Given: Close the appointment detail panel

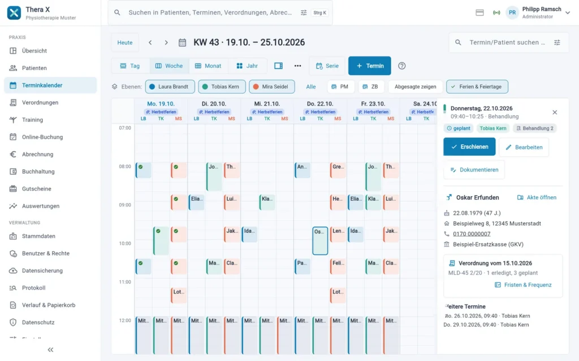Looking at the screenshot, I should click(555, 112).
